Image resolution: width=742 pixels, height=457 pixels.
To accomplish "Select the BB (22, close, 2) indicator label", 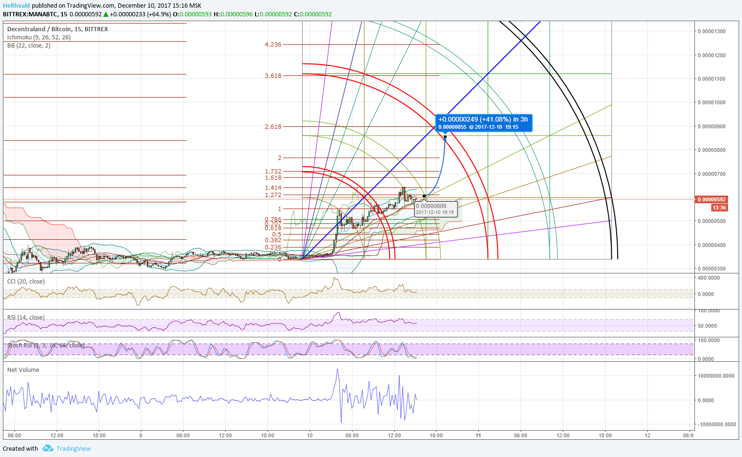I will (x=29, y=45).
